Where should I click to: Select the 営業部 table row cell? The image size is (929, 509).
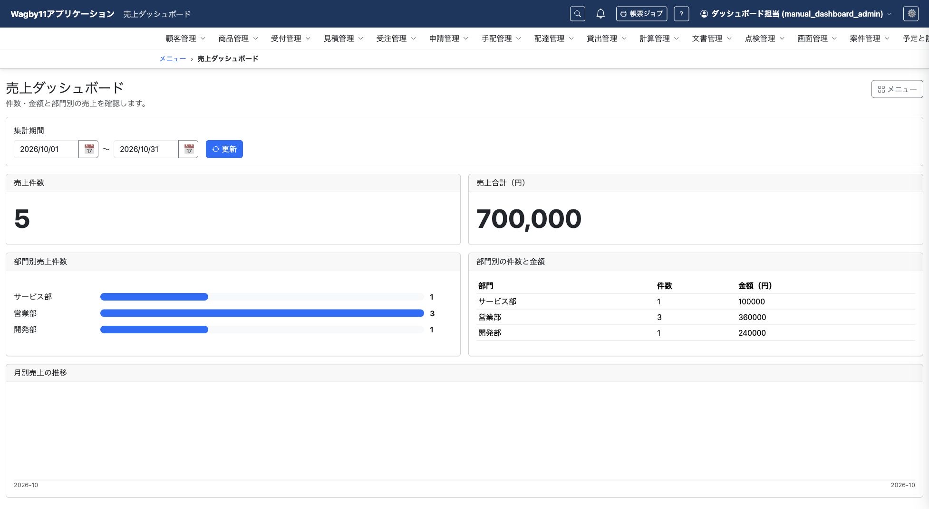[490, 317]
